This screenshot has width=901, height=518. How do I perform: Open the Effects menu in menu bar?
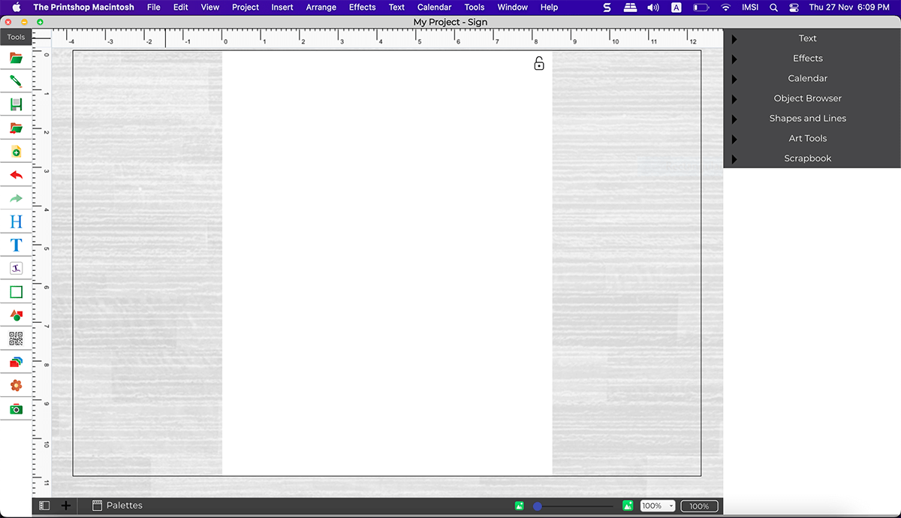pyautogui.click(x=362, y=8)
